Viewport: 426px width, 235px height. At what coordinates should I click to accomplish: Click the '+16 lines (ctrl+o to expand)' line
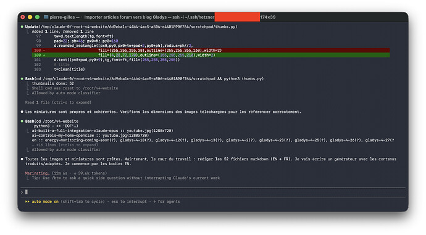tap(65, 145)
